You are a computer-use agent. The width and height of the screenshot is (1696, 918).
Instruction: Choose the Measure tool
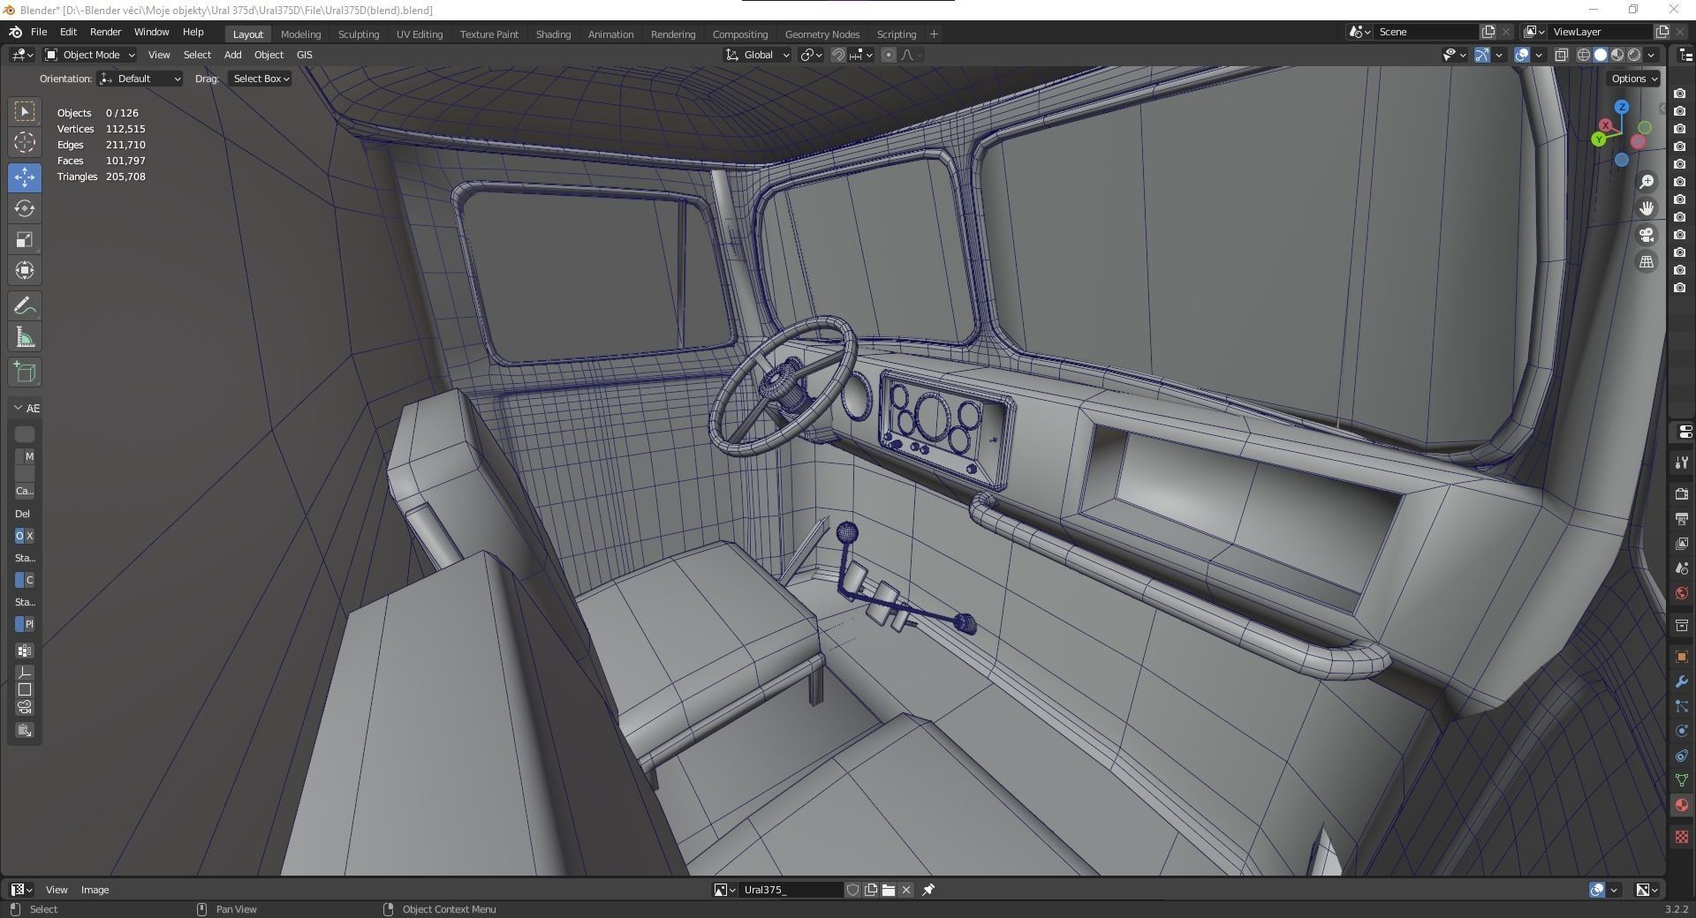(x=25, y=337)
